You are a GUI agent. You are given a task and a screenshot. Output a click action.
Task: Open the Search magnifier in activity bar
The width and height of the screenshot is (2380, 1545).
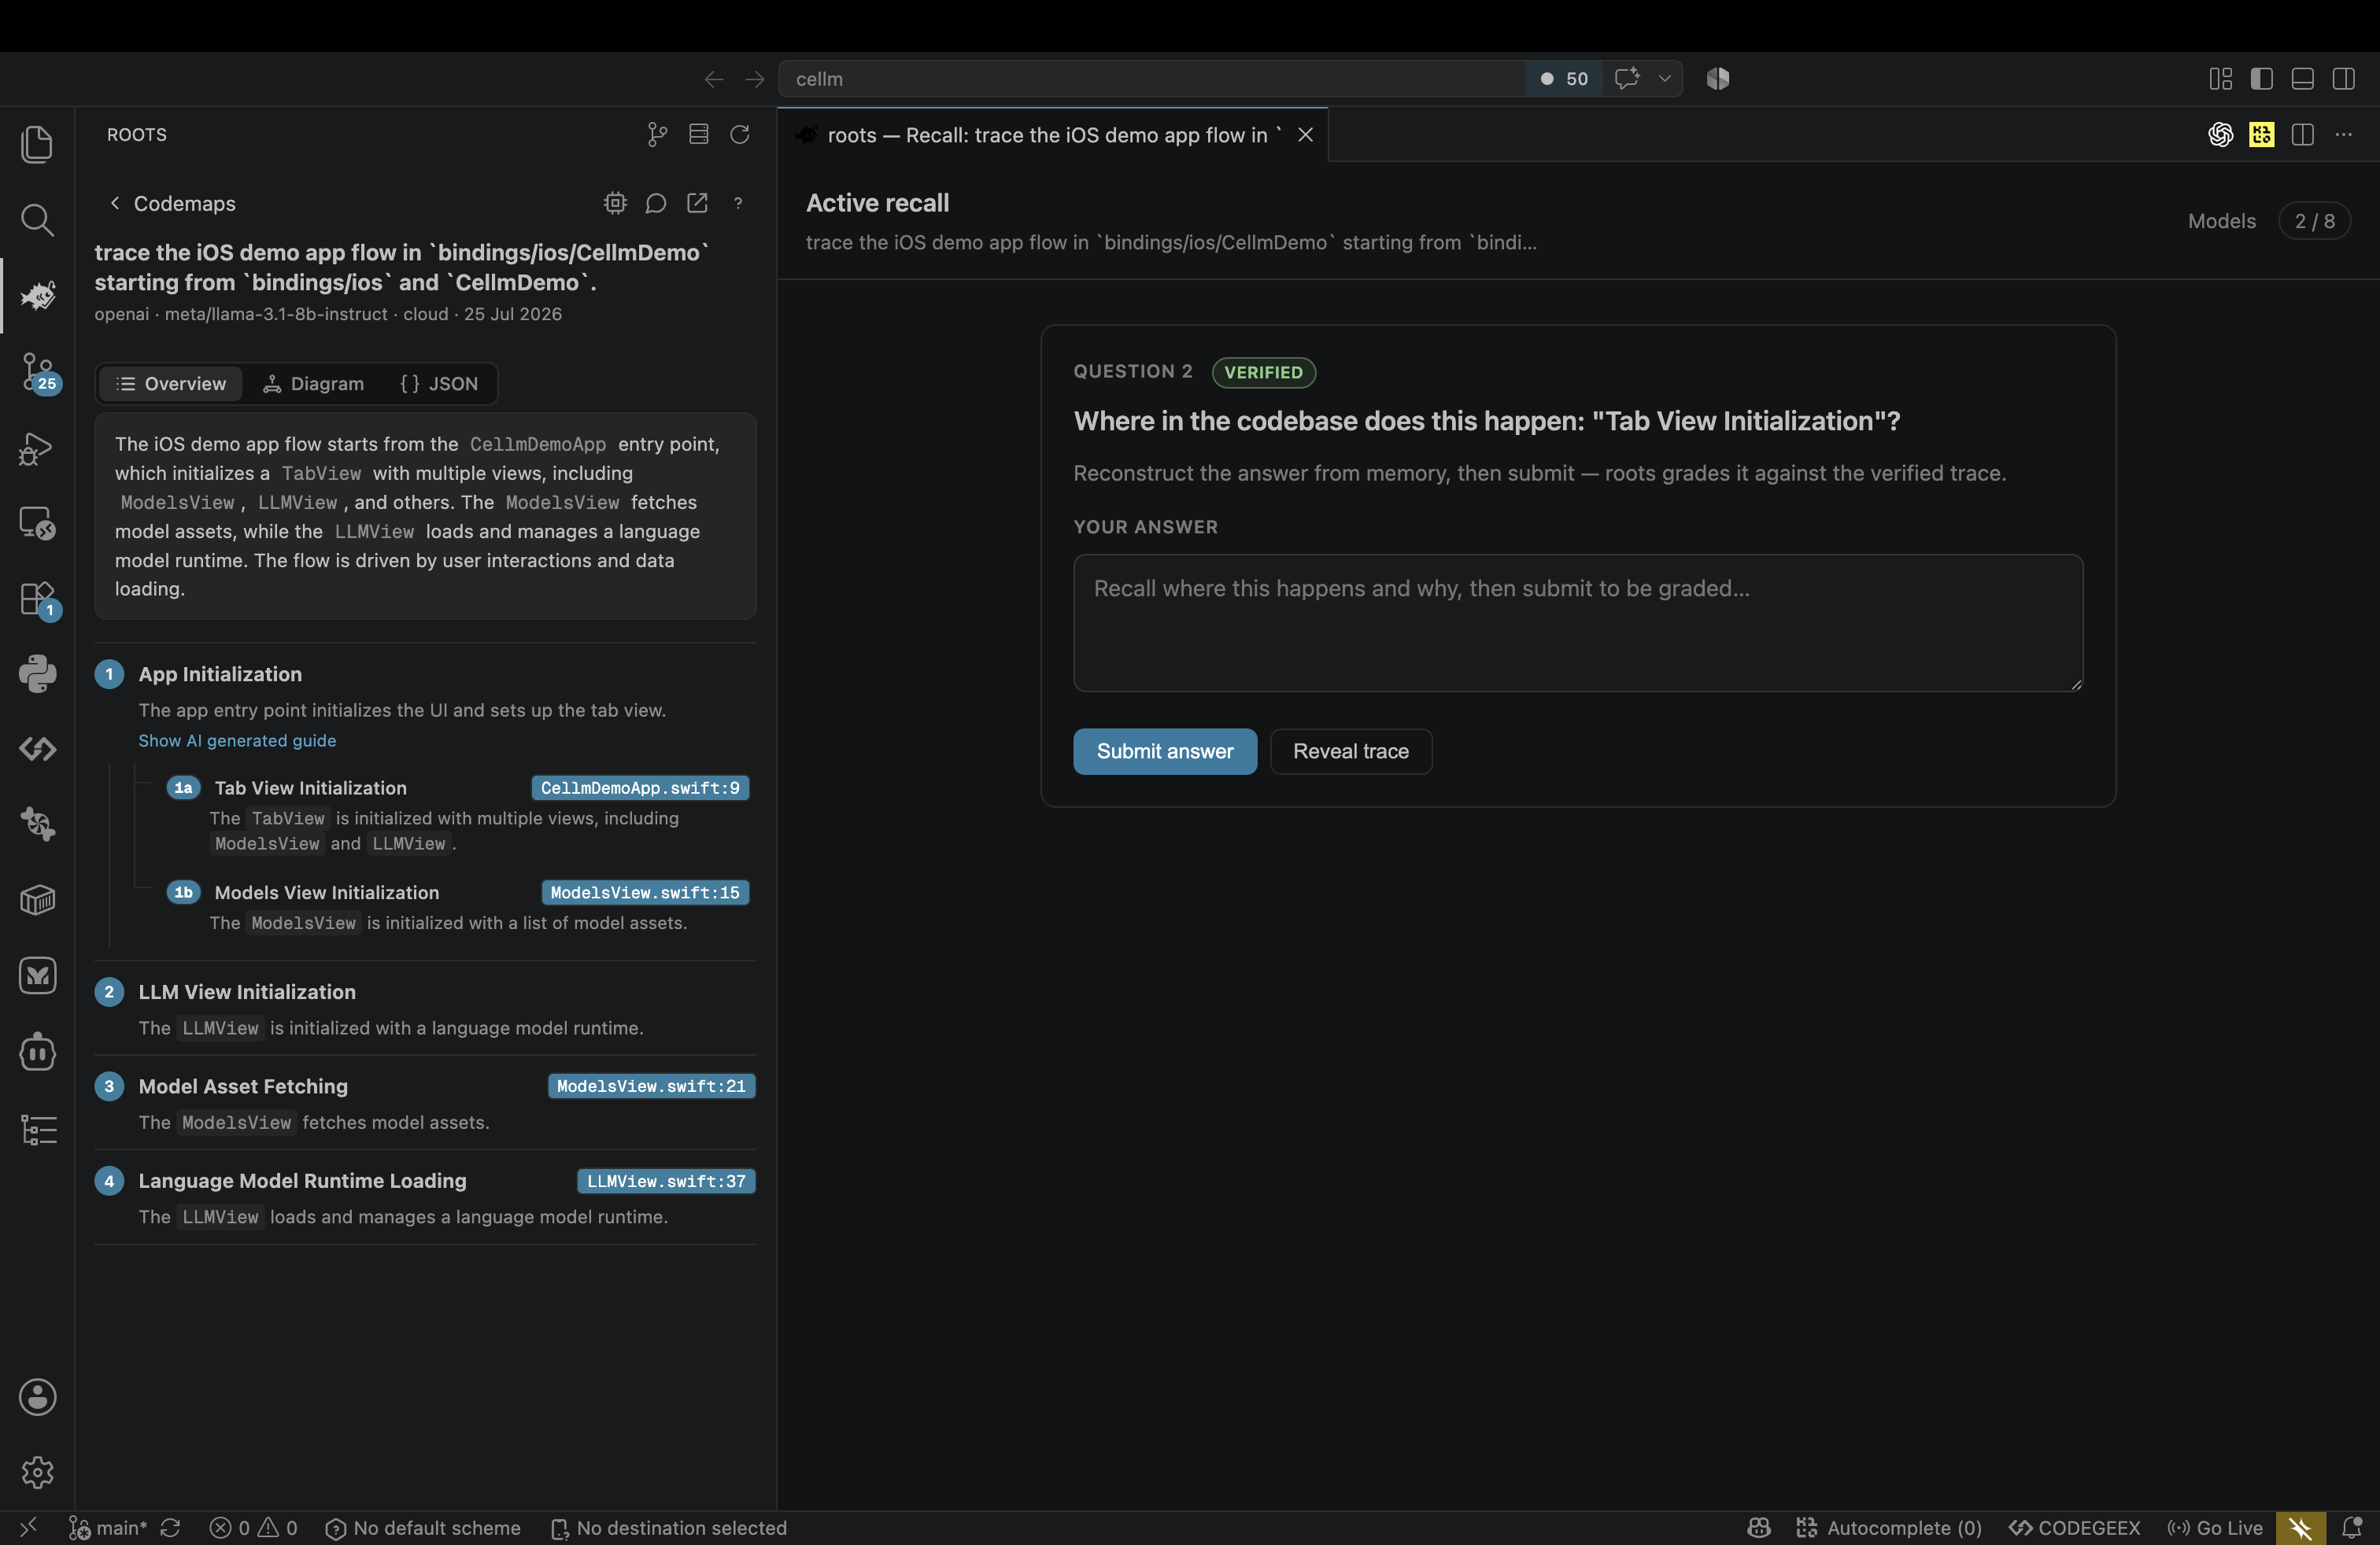(x=37, y=219)
